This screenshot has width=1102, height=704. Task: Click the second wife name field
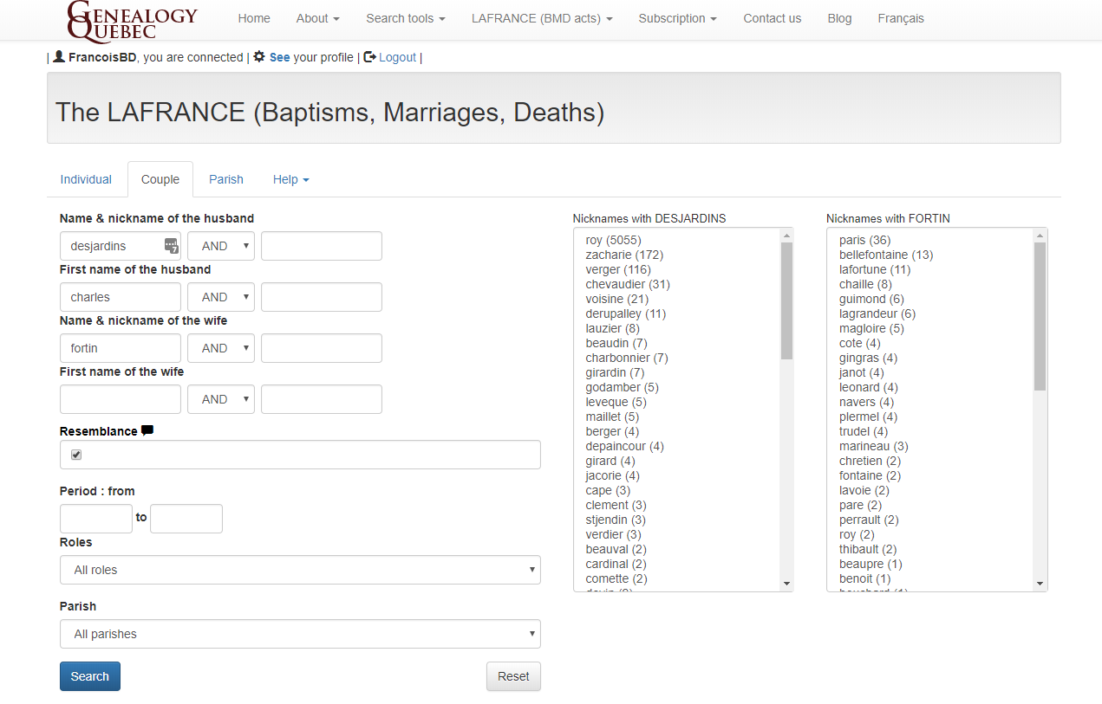(x=322, y=348)
